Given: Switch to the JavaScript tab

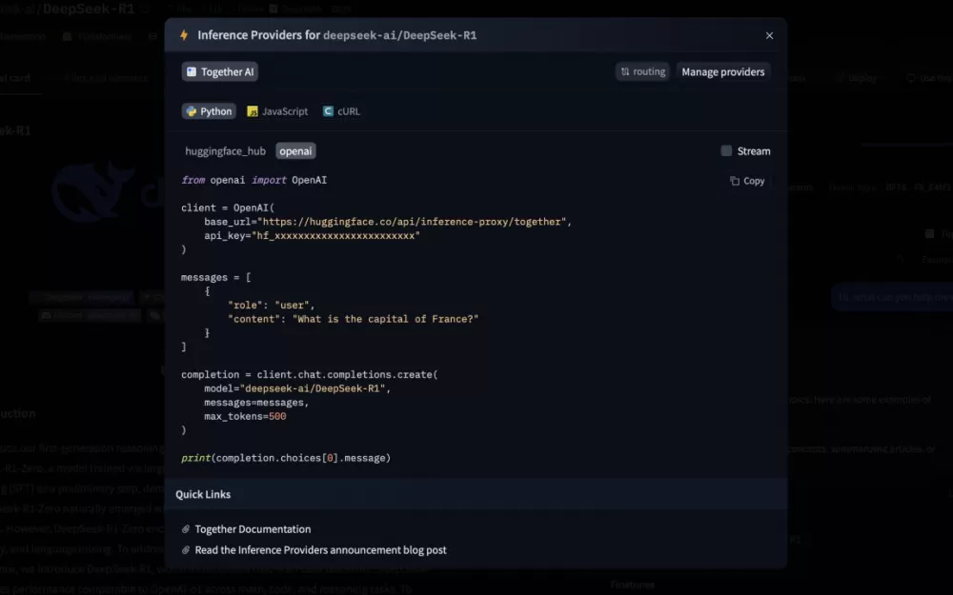Looking at the screenshot, I should tap(277, 111).
